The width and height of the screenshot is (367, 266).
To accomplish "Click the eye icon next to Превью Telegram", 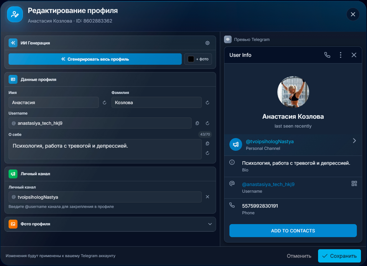I will [x=228, y=39].
